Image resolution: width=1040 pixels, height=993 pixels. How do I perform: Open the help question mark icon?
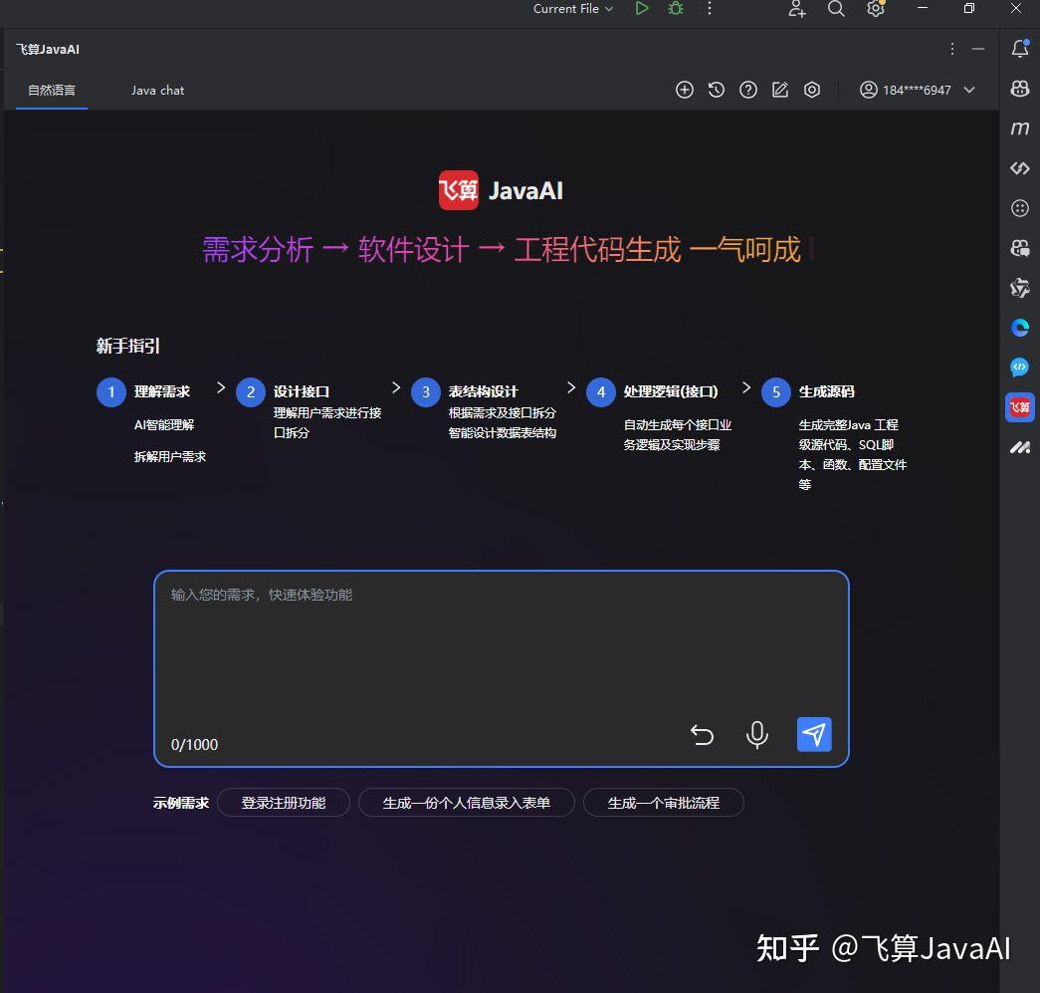click(x=748, y=90)
